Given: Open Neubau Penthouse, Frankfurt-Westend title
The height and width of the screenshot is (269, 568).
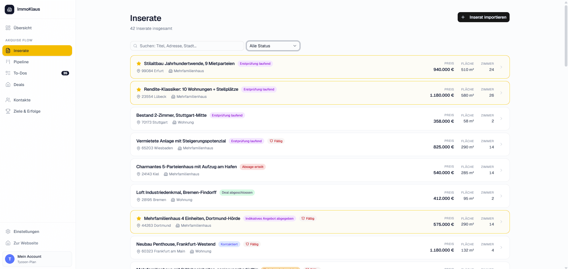Looking at the screenshot, I should click(176, 244).
